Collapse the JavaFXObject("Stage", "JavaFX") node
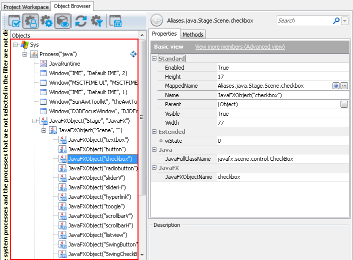Viewport: 353px width, 260px height. pos(34,121)
